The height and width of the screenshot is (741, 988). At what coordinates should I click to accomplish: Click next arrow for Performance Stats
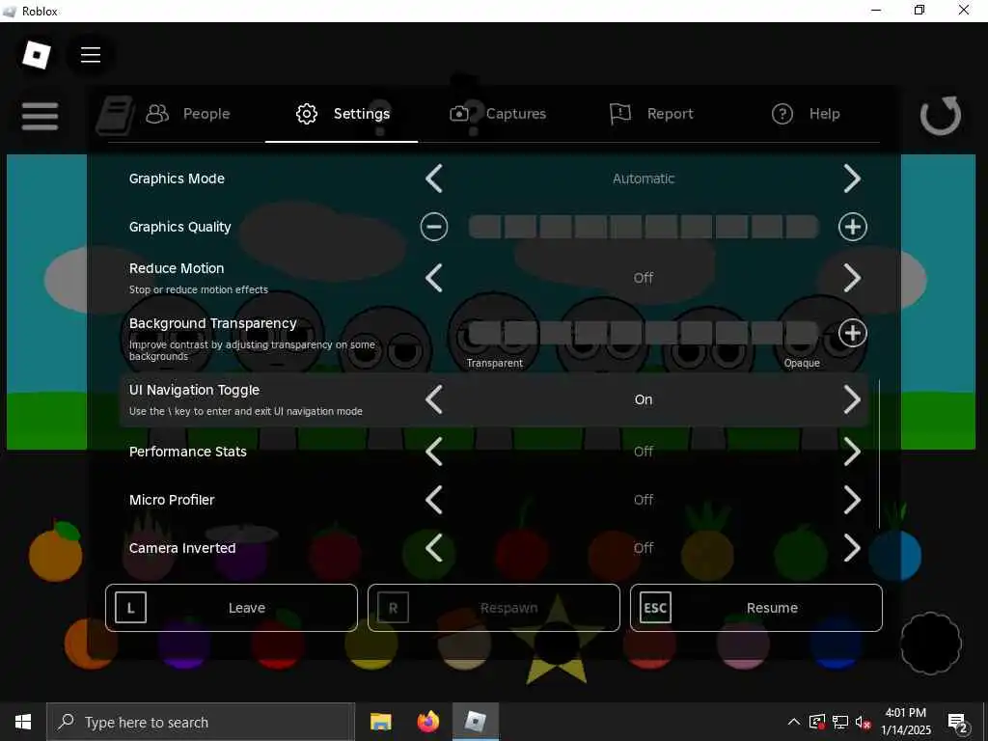coord(852,452)
